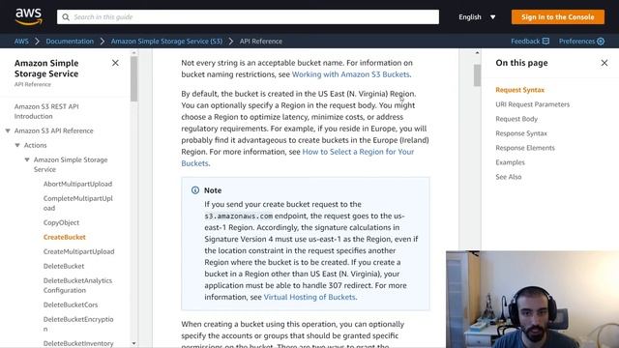Open CompleteMultipartUpload page
Screen dimensions: 619x348
[x=78, y=203]
